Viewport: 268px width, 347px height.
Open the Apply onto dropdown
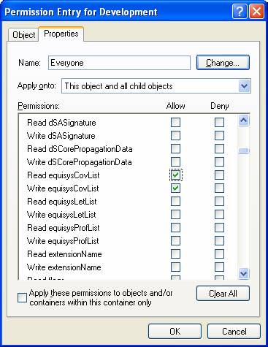pyautogui.click(x=244, y=86)
